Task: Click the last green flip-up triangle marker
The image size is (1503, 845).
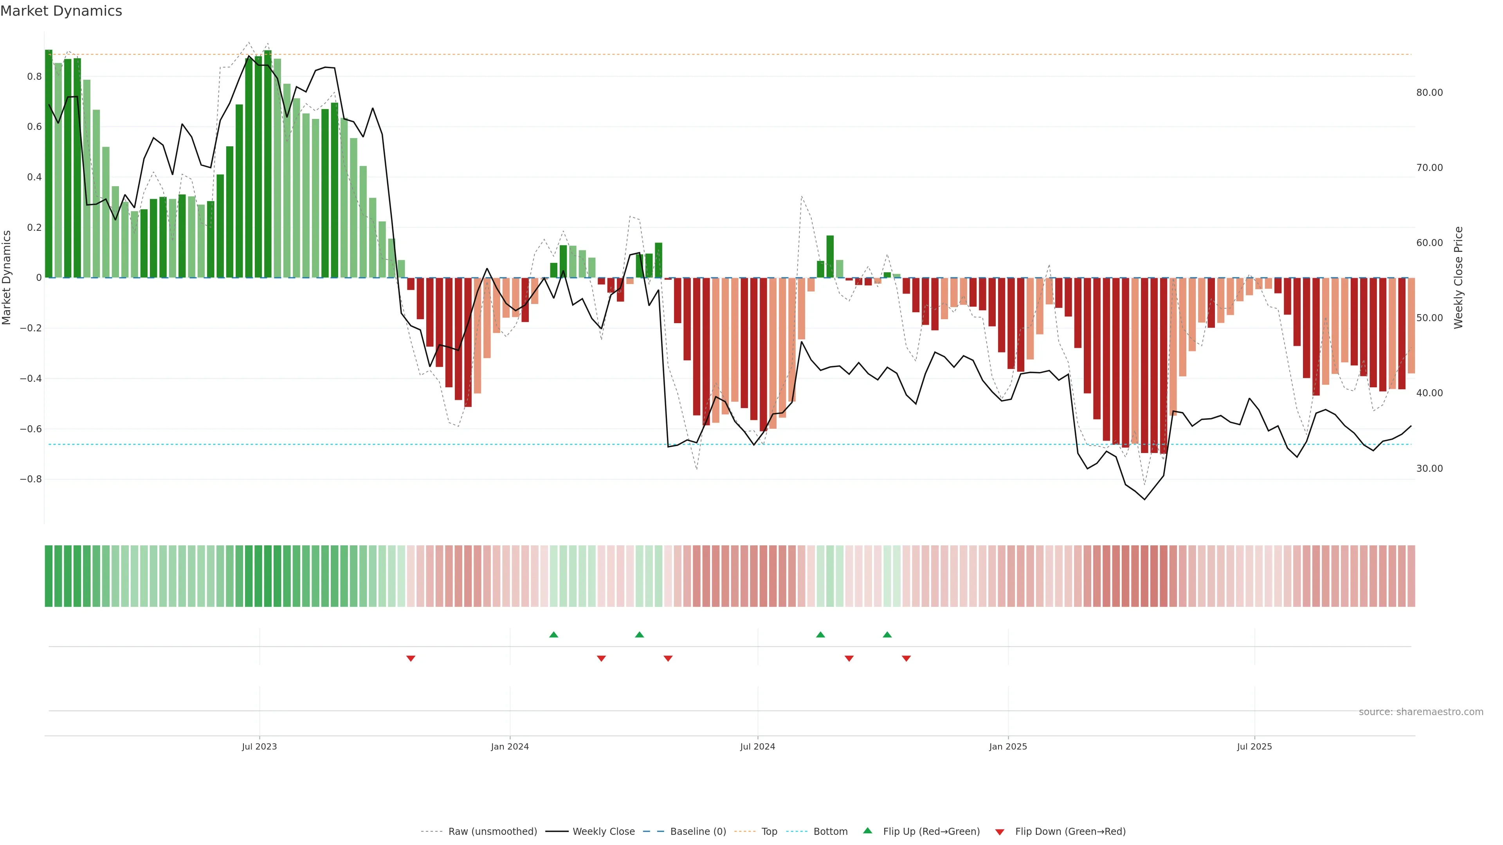Action: pyautogui.click(x=887, y=635)
